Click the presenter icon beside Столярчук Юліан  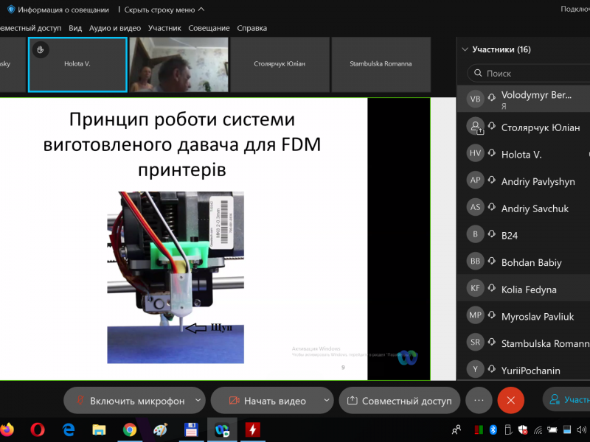tap(476, 127)
